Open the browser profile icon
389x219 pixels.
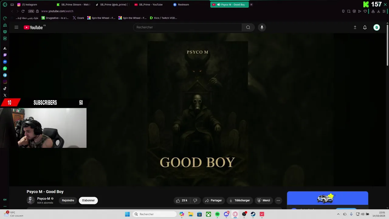[373, 11]
